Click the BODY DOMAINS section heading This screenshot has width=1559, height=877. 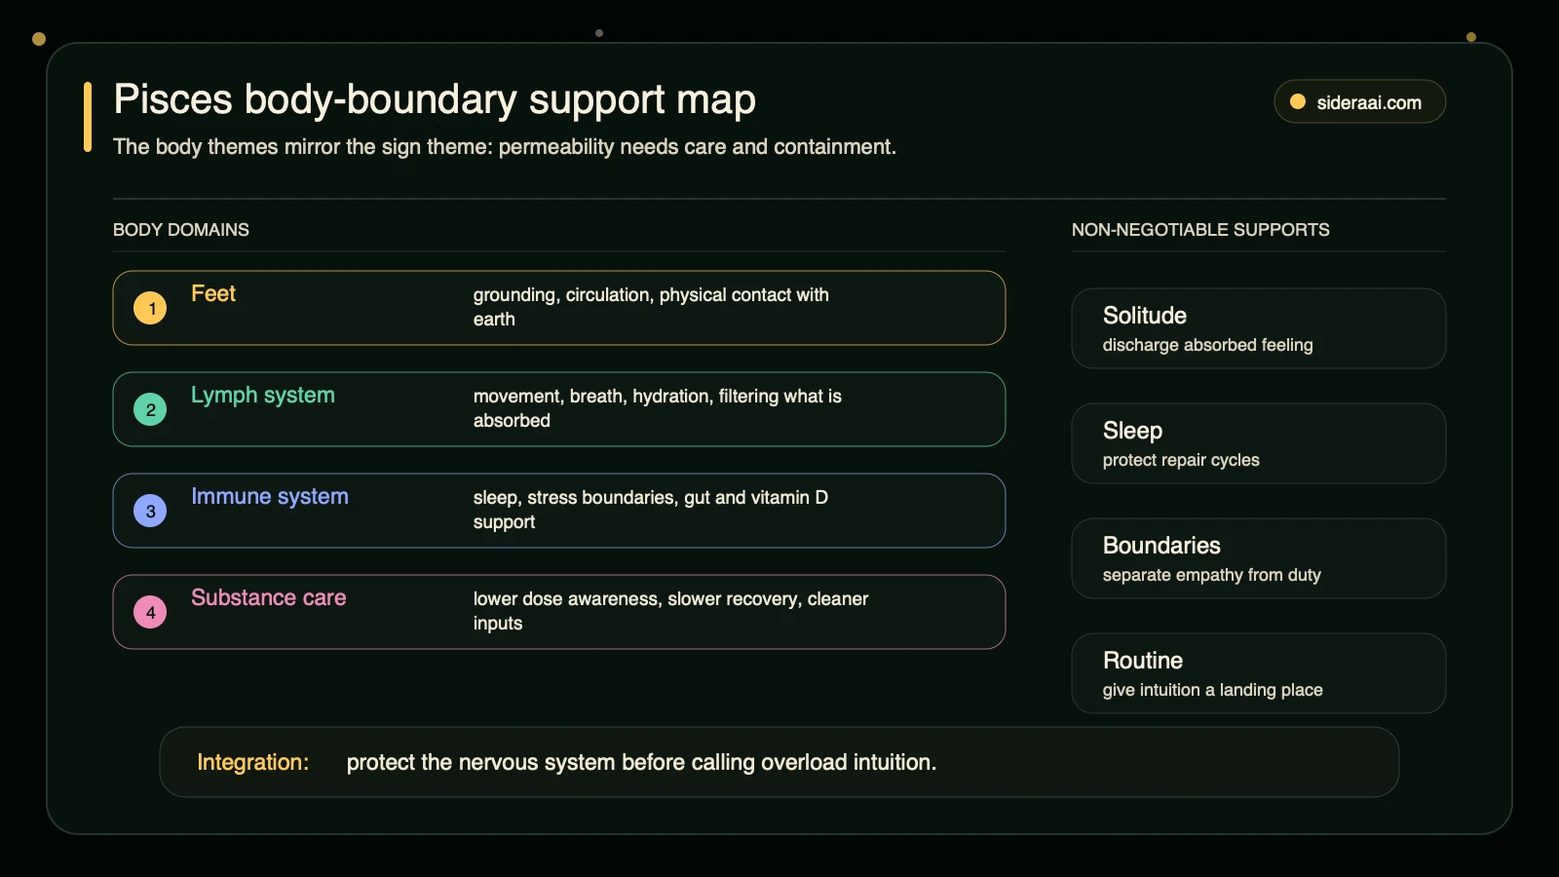point(181,230)
